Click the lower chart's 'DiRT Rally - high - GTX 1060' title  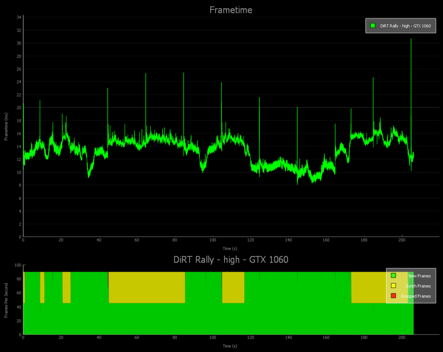tap(231, 260)
